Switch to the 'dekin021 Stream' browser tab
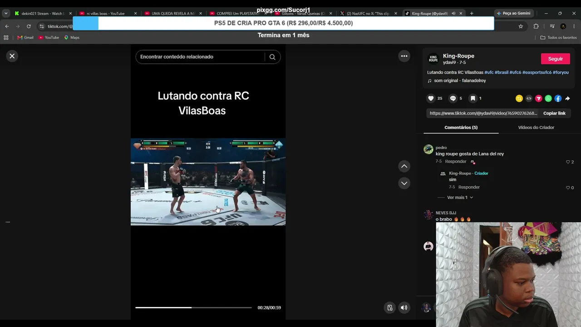The width and height of the screenshot is (581, 327). point(43,14)
